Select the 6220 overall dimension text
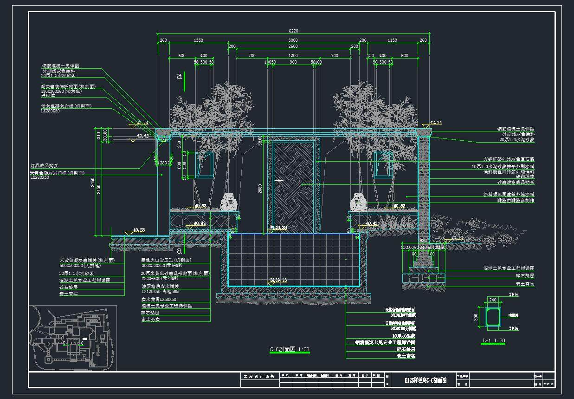The image size is (574, 399). [293, 31]
